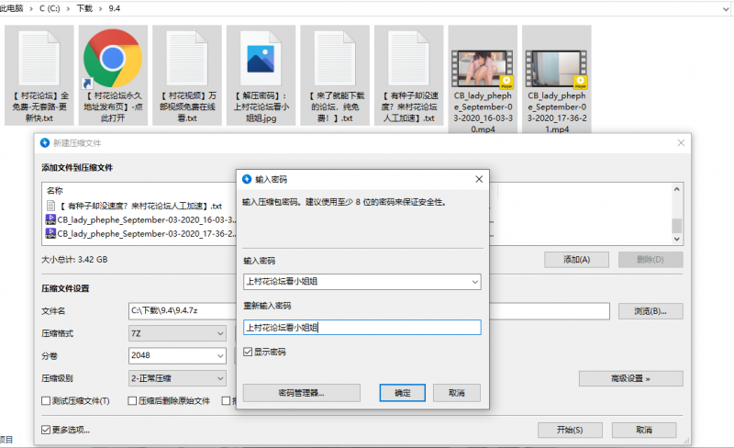The height and width of the screenshot is (448, 734).
Task: Select the 纯免费 text file icon
Action: point(334,58)
